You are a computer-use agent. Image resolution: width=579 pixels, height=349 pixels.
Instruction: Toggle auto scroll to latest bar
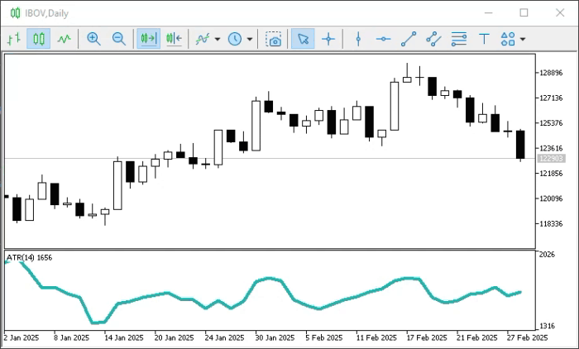click(148, 38)
